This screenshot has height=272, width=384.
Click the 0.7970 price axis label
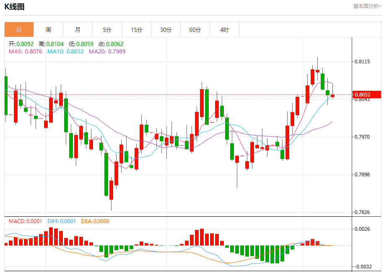click(362, 137)
